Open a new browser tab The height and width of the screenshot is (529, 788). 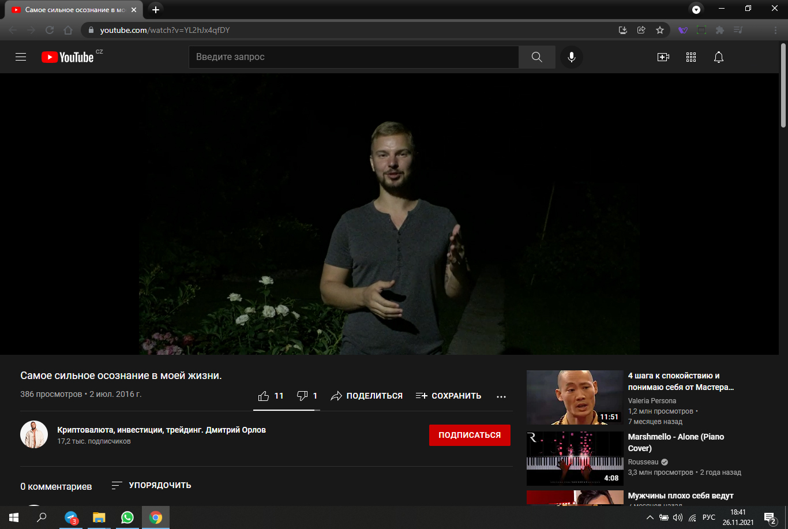click(156, 10)
